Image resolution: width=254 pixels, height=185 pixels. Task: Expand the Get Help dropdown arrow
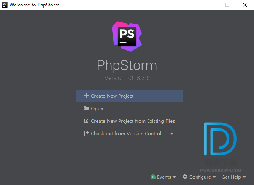coord(244,177)
